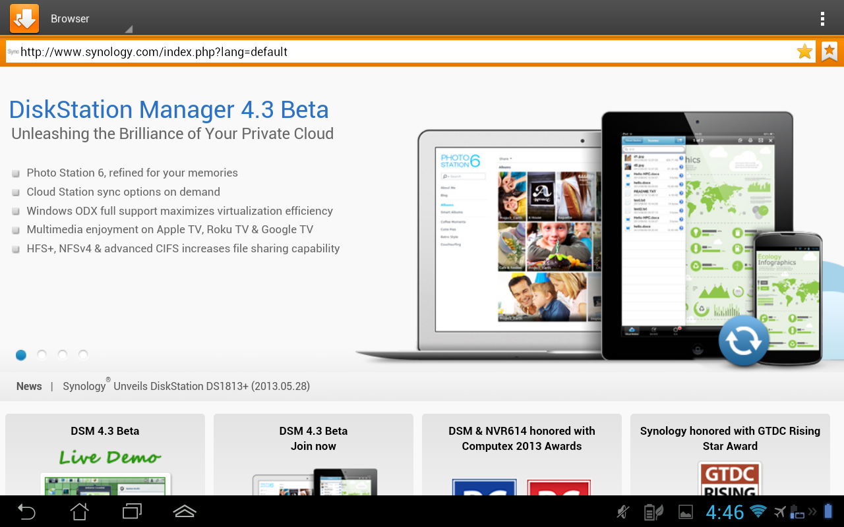The height and width of the screenshot is (527, 844).
Task: Toggle the second carousel page dot
Action: coord(42,354)
